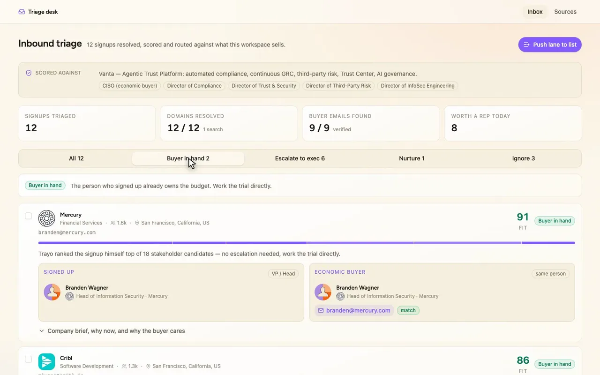Image resolution: width=600 pixels, height=375 pixels.
Task: Click Push lane to list button
Action: pyautogui.click(x=550, y=45)
